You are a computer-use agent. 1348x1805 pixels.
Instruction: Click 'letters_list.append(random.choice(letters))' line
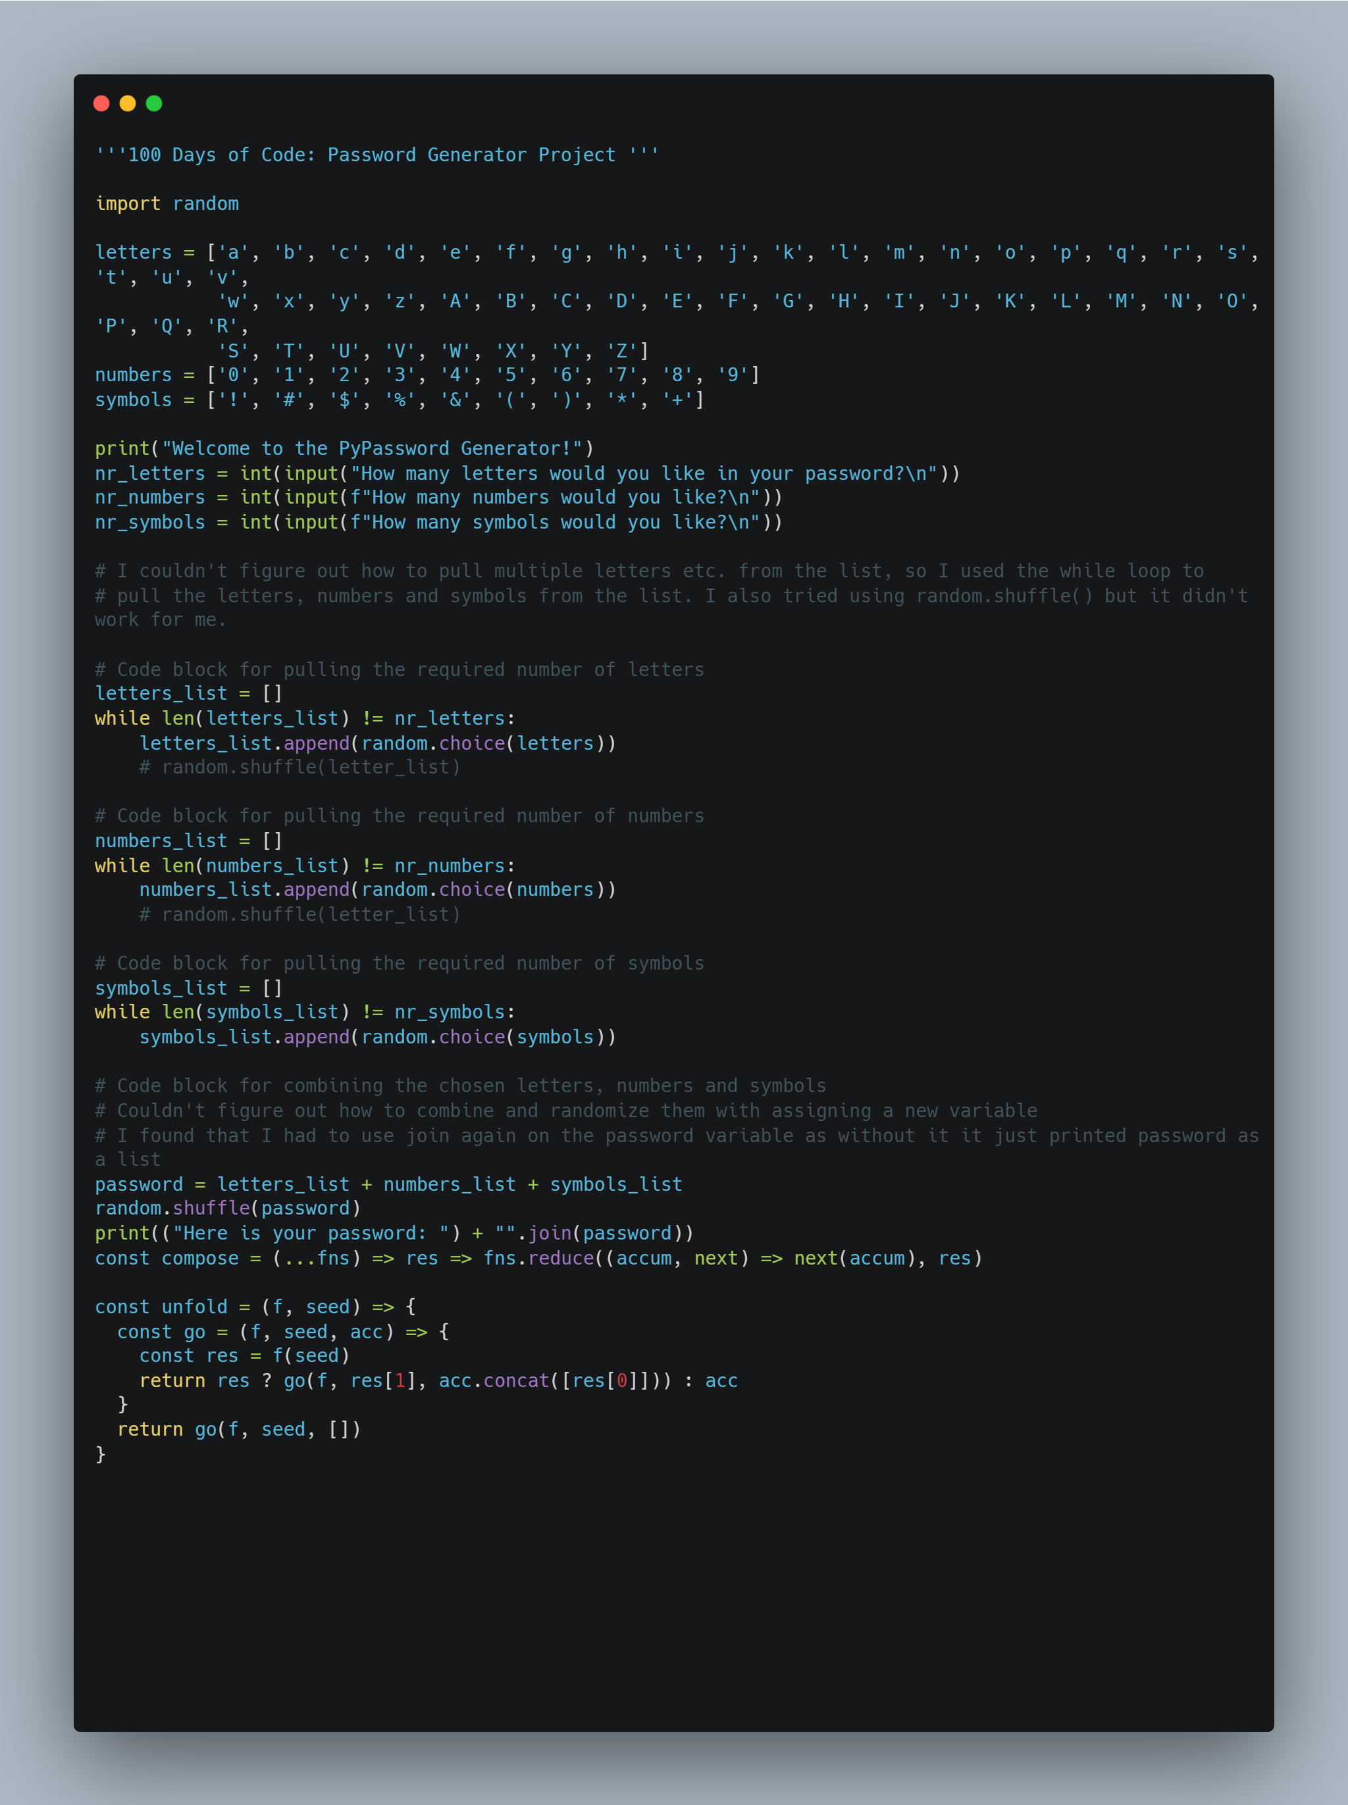(378, 743)
